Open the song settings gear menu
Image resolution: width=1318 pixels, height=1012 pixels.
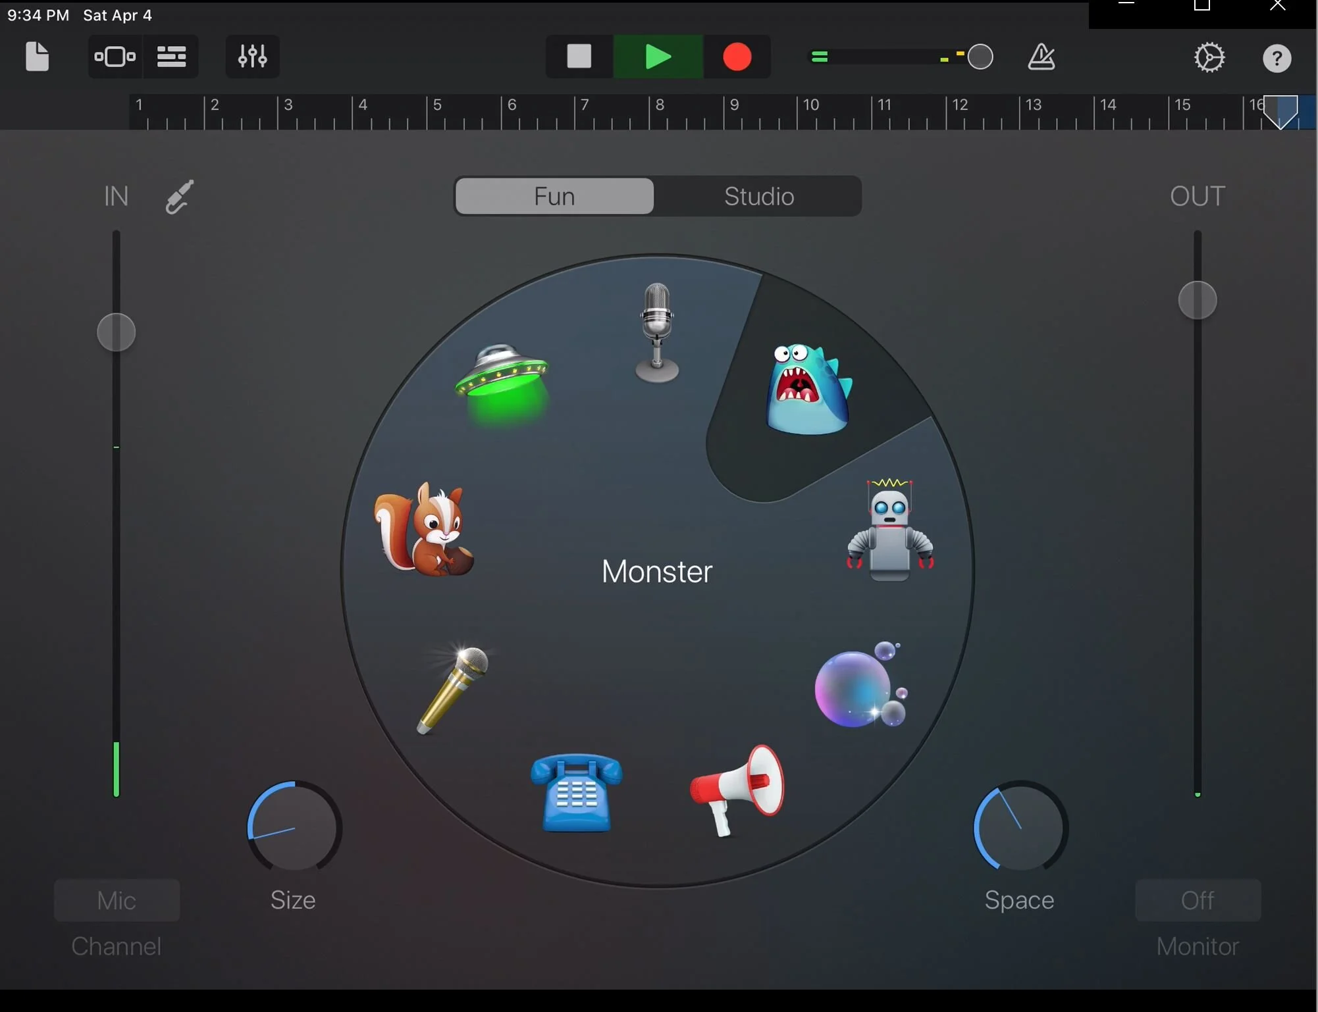[1209, 57]
